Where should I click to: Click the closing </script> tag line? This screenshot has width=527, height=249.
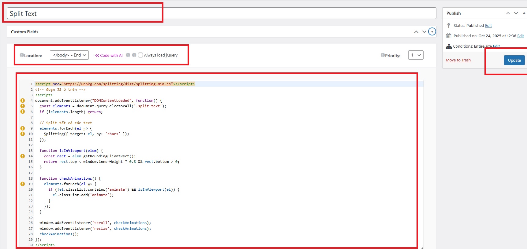pos(45,245)
